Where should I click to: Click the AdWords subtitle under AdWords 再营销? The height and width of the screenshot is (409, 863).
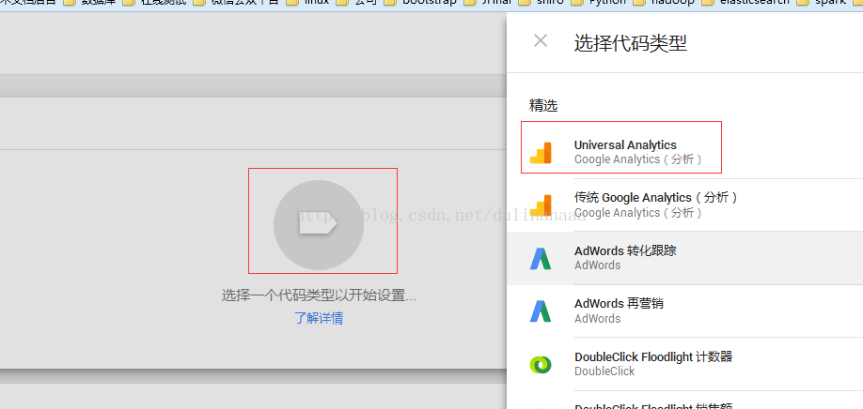point(597,318)
